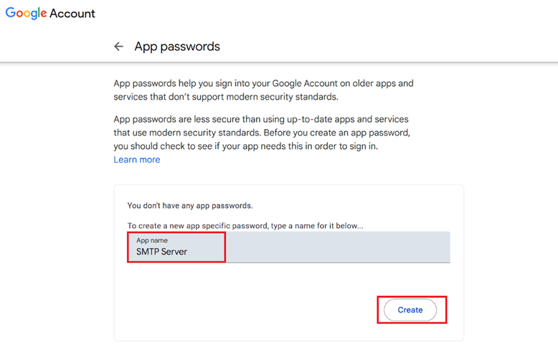This screenshot has width=558, height=347.
Task: Click "you should check to see" sentence line
Action: [x=165, y=146]
